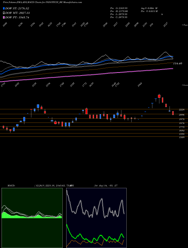Click the Pre V: 0.011 M value
This screenshot has width=188, height=248.
[x=149, y=11]
